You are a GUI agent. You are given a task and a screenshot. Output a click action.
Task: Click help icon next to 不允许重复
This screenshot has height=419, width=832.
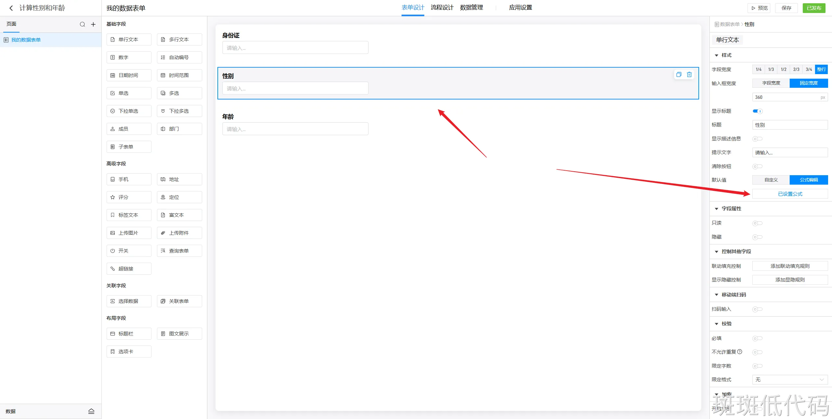[x=740, y=352]
